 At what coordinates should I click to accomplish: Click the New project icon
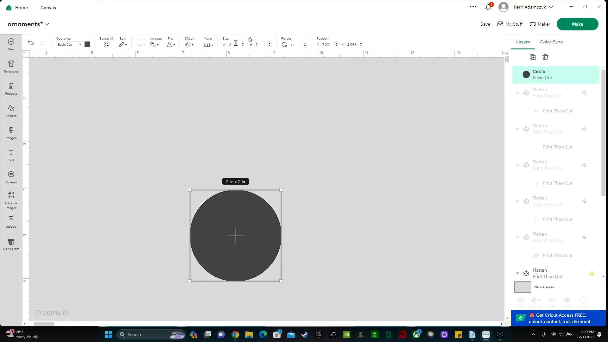(11, 41)
